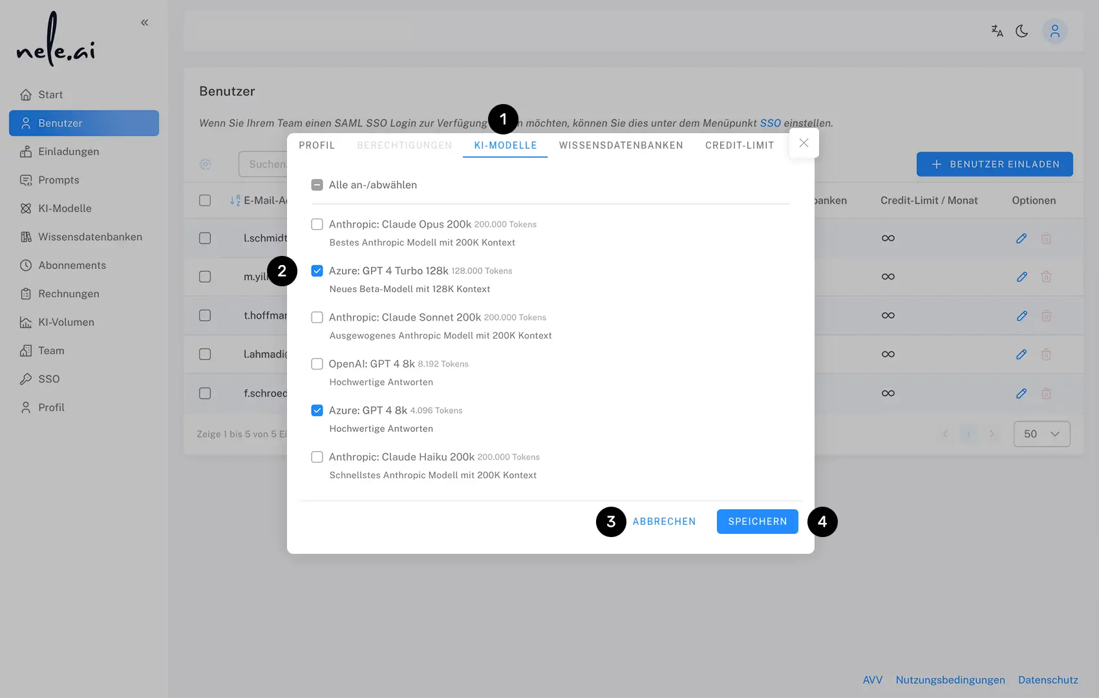Viewport: 1099px width, 698px height.
Task: Delete user t.hoffman with the trash icon
Action: click(x=1046, y=315)
